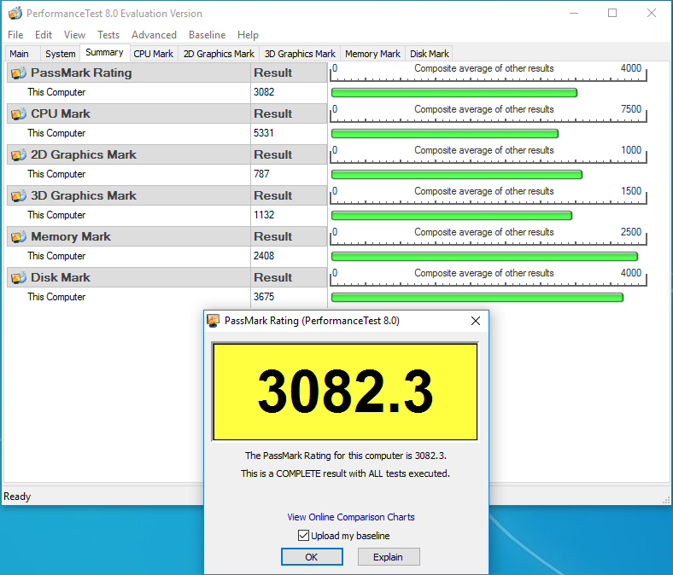Click the 3D Graphics Mark green result bar
Viewport: 673px width, 575px height.
[452, 216]
